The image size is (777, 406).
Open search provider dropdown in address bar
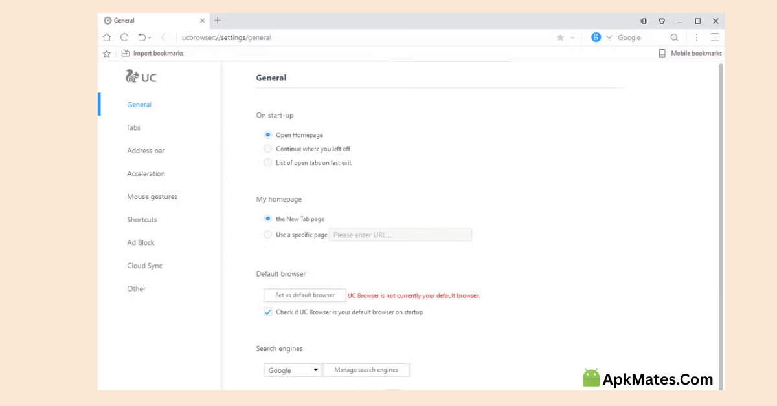tap(609, 37)
